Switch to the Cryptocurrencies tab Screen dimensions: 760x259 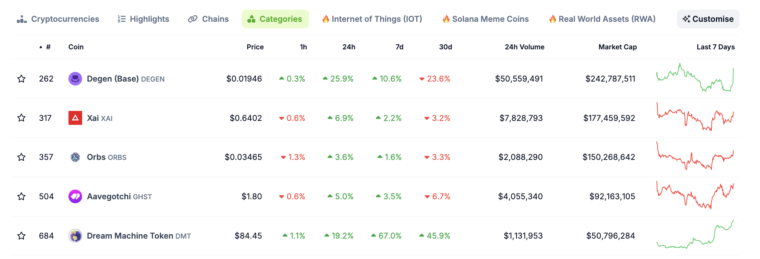[58, 19]
